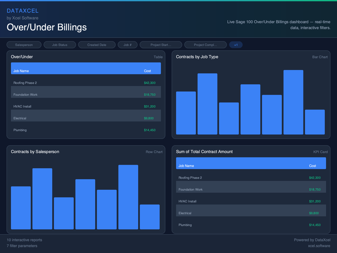Open the Job Status filter
Image resolution: width=337 pixels, height=253 pixels.
click(60, 45)
